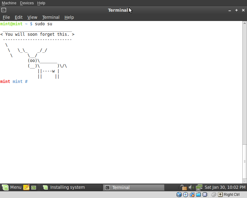This screenshot has width=247, height=198.
Task: Open the Mint Menu
Action: 11,187
